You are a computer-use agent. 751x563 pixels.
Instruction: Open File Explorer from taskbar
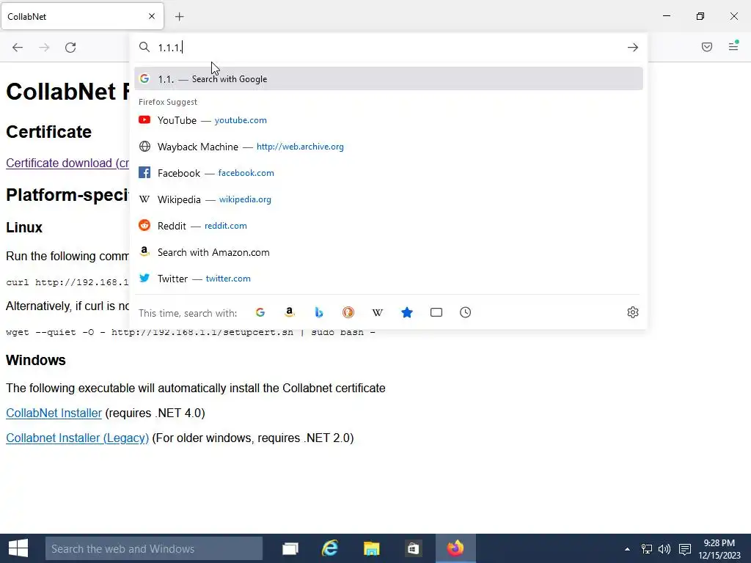pos(372,548)
